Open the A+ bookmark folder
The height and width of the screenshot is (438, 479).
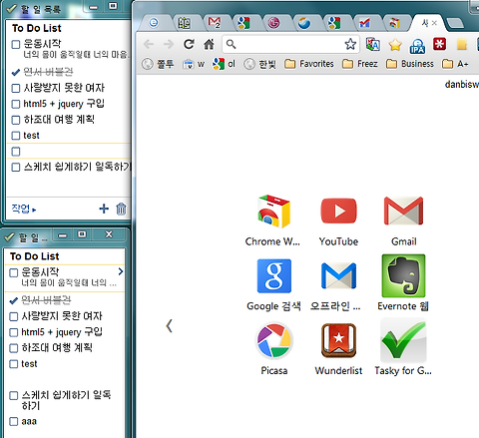click(x=455, y=64)
